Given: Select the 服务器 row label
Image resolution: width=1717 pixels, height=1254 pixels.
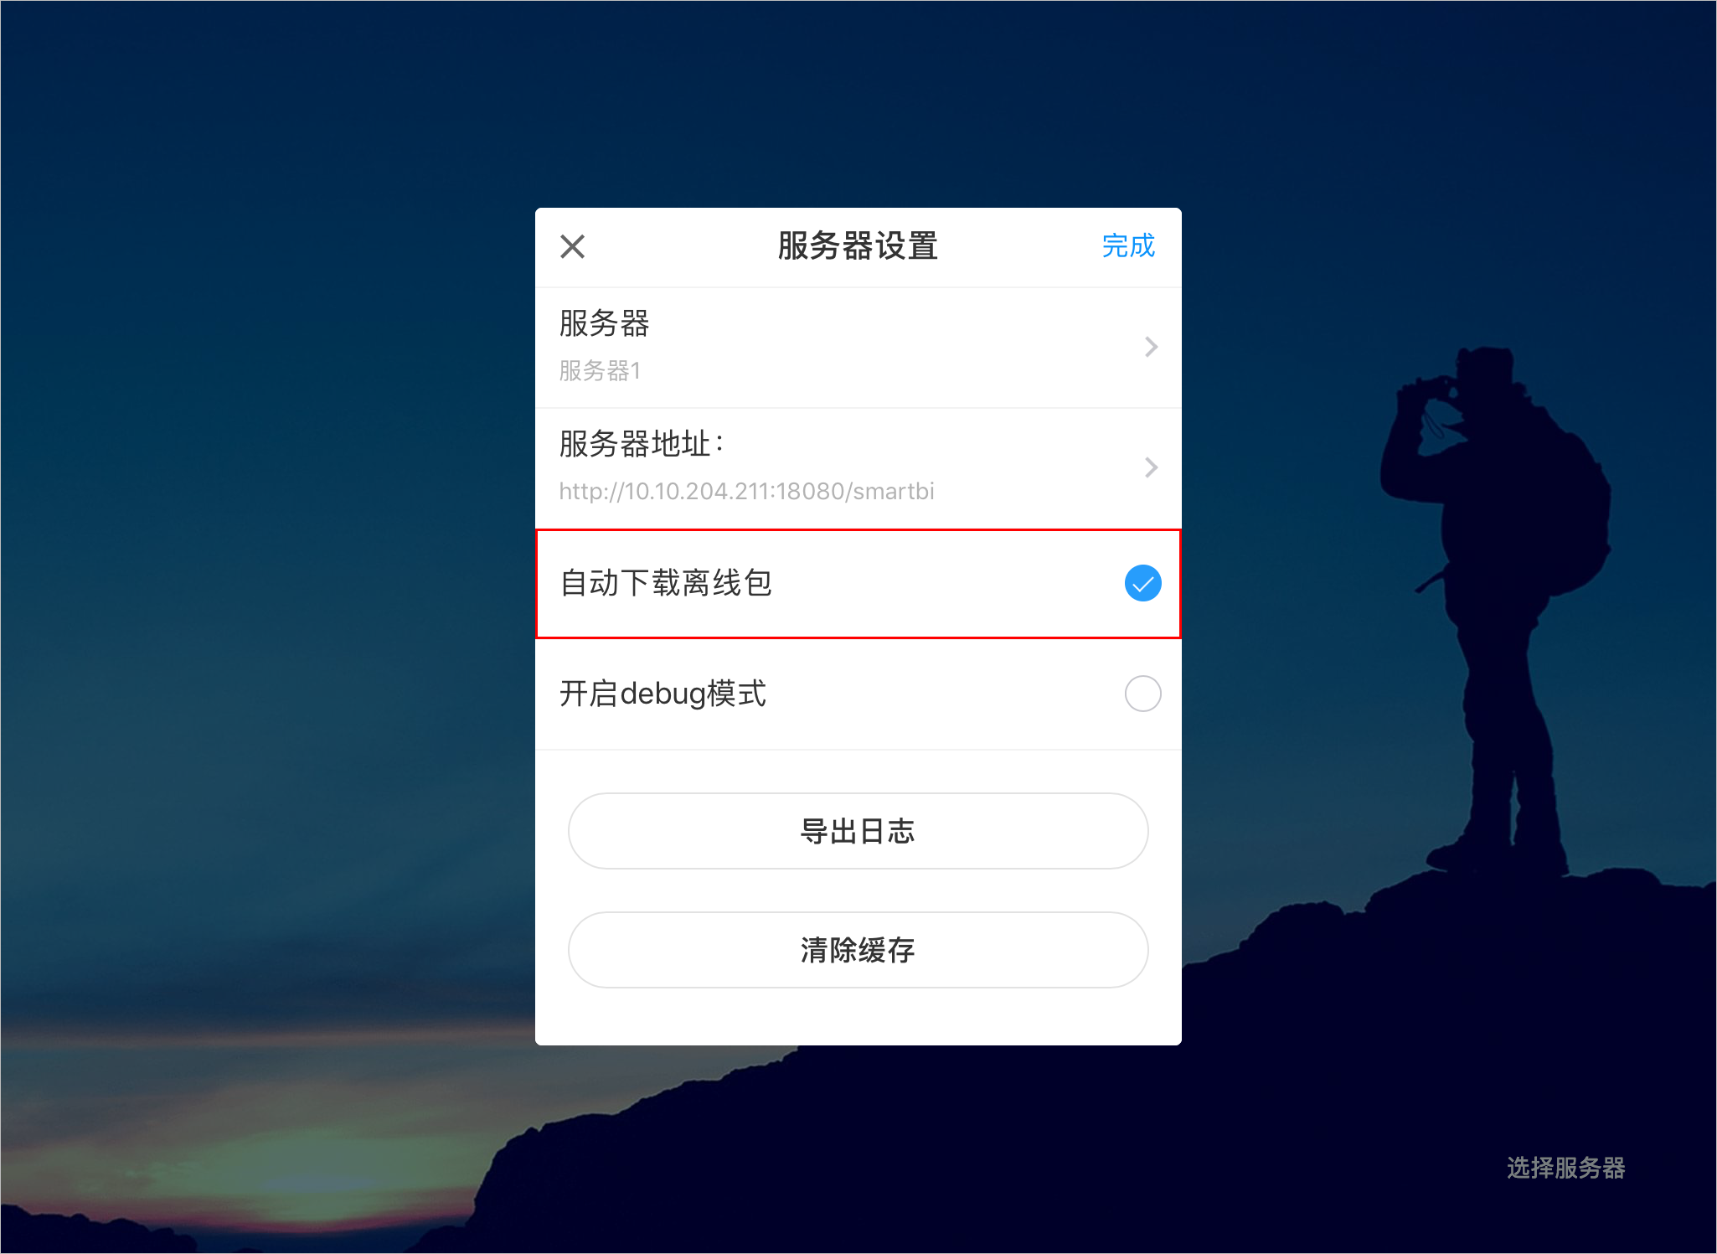Looking at the screenshot, I should pos(604,323).
